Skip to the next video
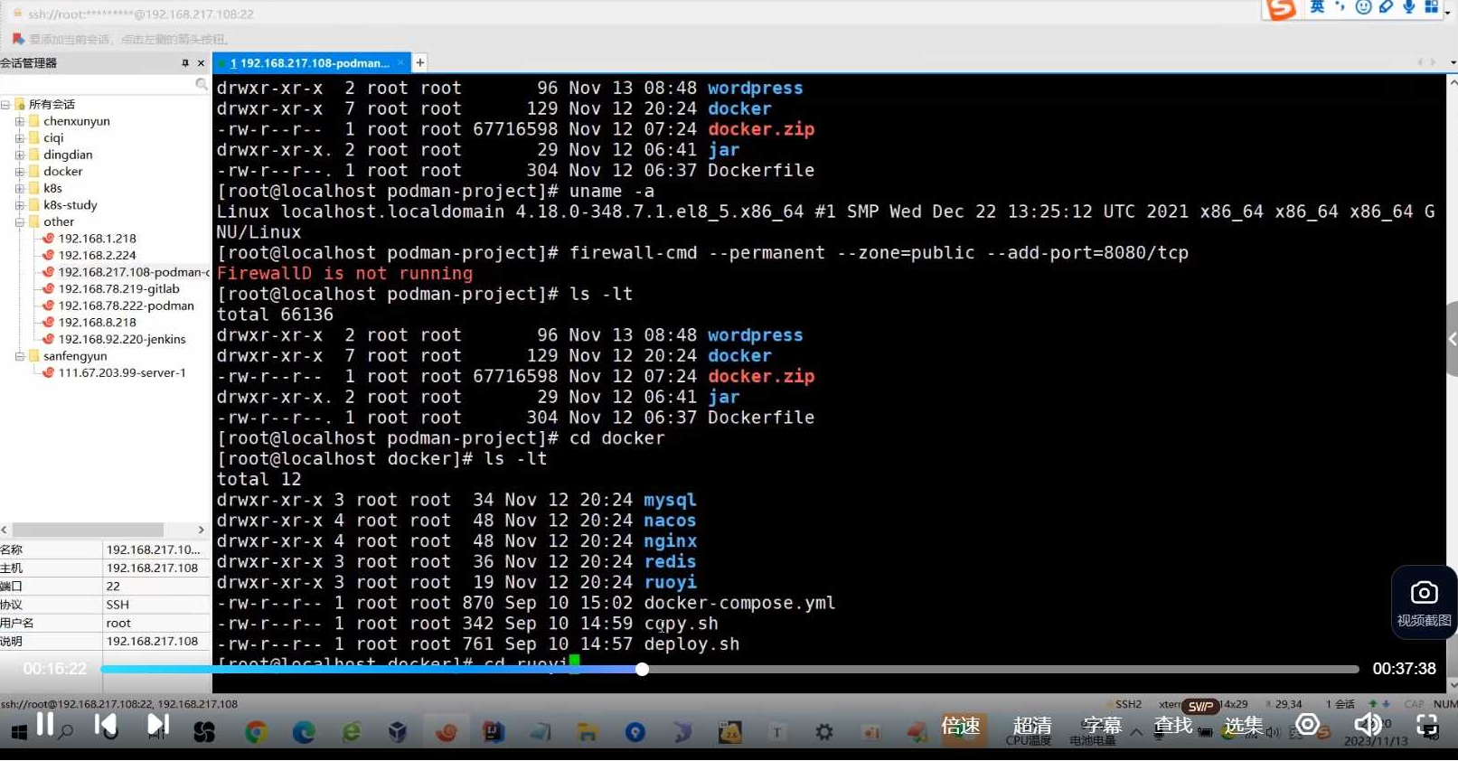 [x=157, y=725]
